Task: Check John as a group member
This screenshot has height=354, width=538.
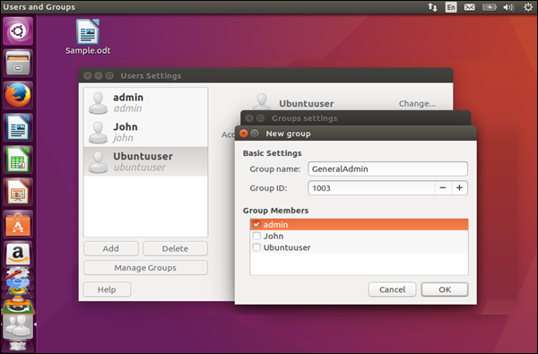Action: click(x=256, y=236)
